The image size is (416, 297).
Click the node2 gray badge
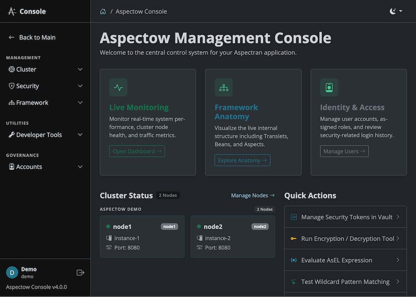[x=260, y=227]
